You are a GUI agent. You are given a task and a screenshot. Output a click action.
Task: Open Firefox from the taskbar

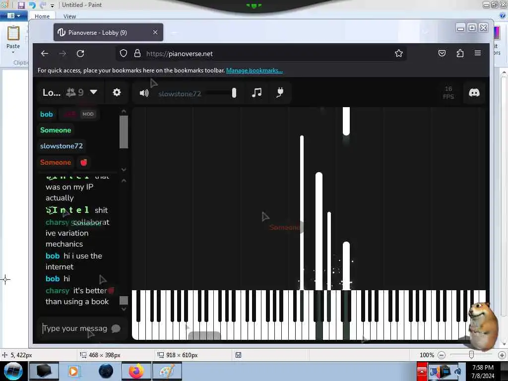coord(136,371)
